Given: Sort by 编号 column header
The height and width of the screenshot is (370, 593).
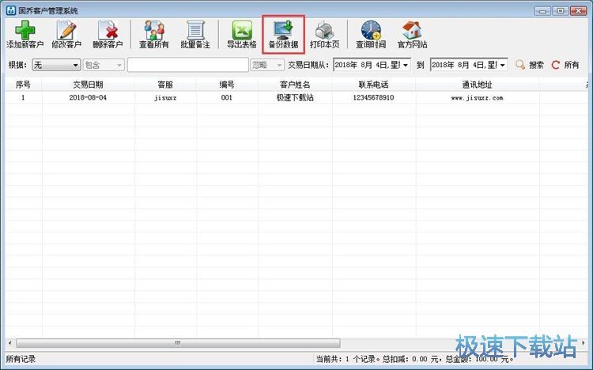Looking at the screenshot, I should coord(227,85).
